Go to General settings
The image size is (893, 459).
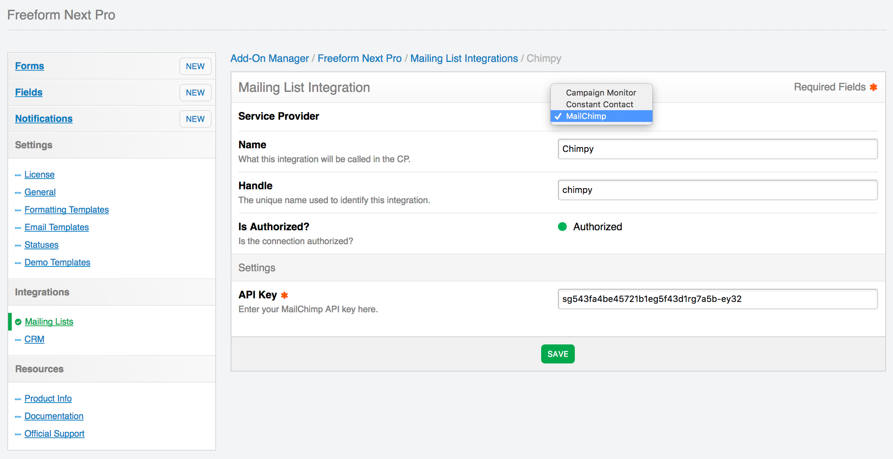pyautogui.click(x=40, y=192)
